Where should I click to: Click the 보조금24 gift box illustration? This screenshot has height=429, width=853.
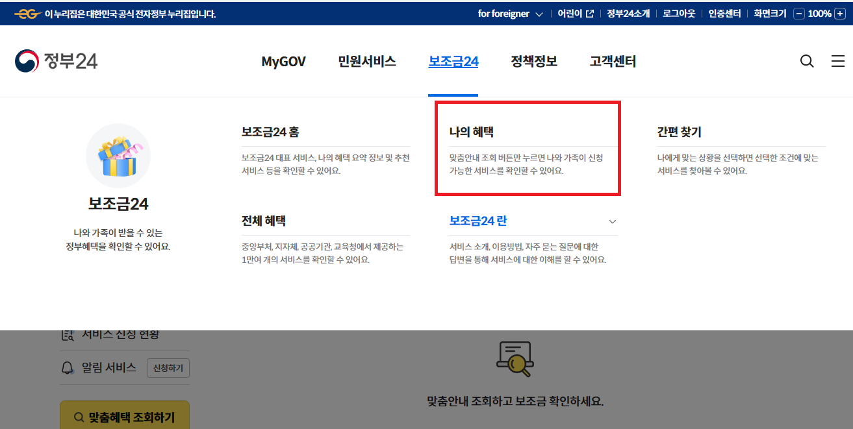pos(118,156)
